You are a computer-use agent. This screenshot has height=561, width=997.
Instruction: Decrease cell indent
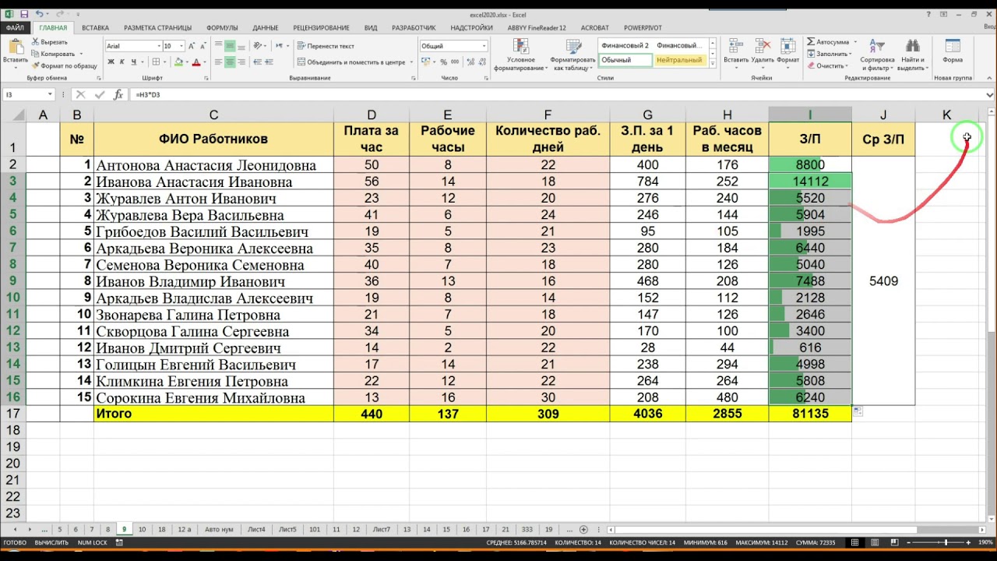point(259,62)
